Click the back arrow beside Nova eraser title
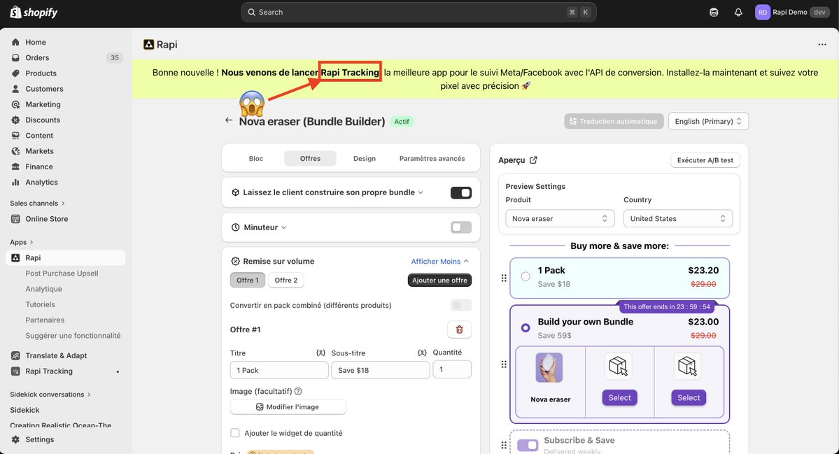 pos(229,120)
